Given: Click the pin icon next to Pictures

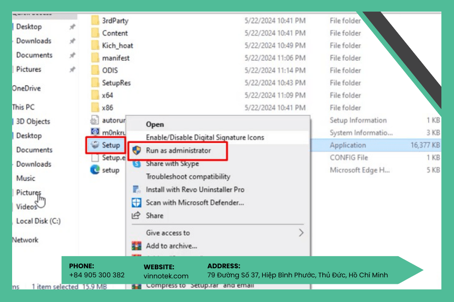Looking at the screenshot, I should coord(72,69).
